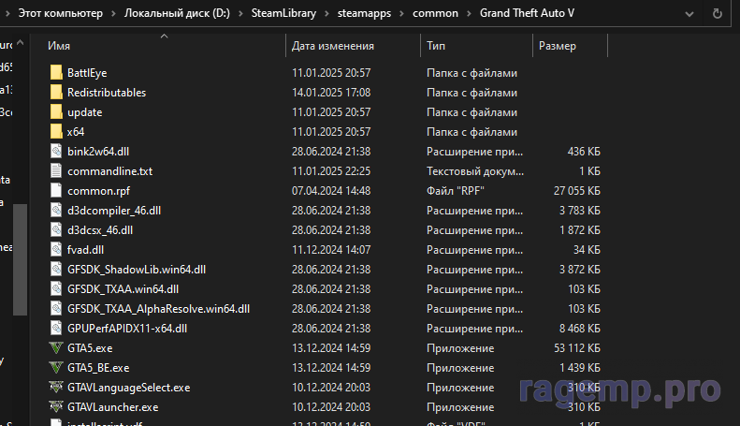740x426 pixels.
Task: Click the fvad.dll file name
Action: pos(85,250)
